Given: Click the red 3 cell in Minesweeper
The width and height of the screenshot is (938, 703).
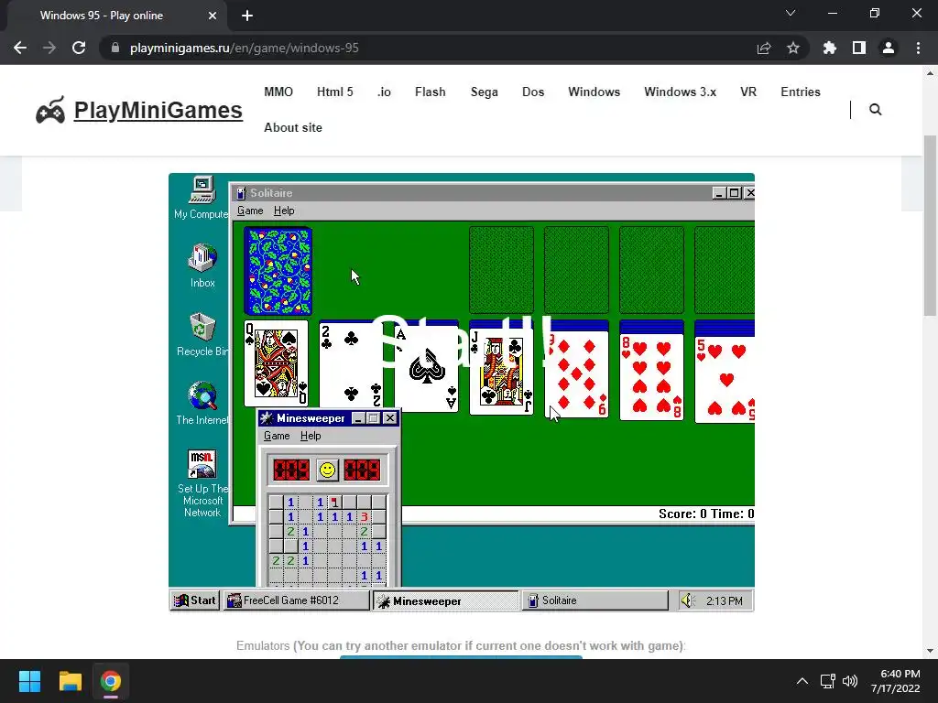Looking at the screenshot, I should [x=364, y=516].
